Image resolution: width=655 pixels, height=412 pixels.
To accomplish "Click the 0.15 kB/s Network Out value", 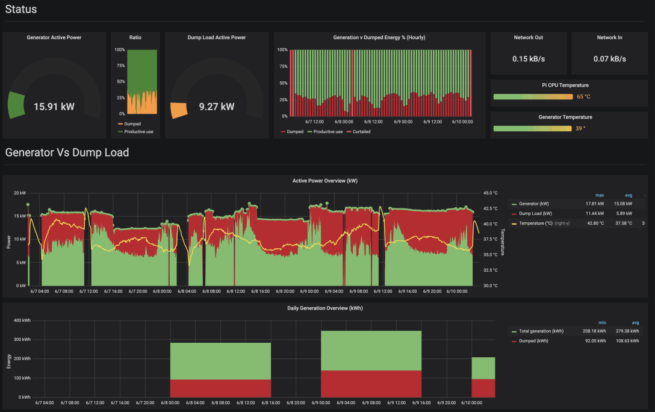I will 529,59.
